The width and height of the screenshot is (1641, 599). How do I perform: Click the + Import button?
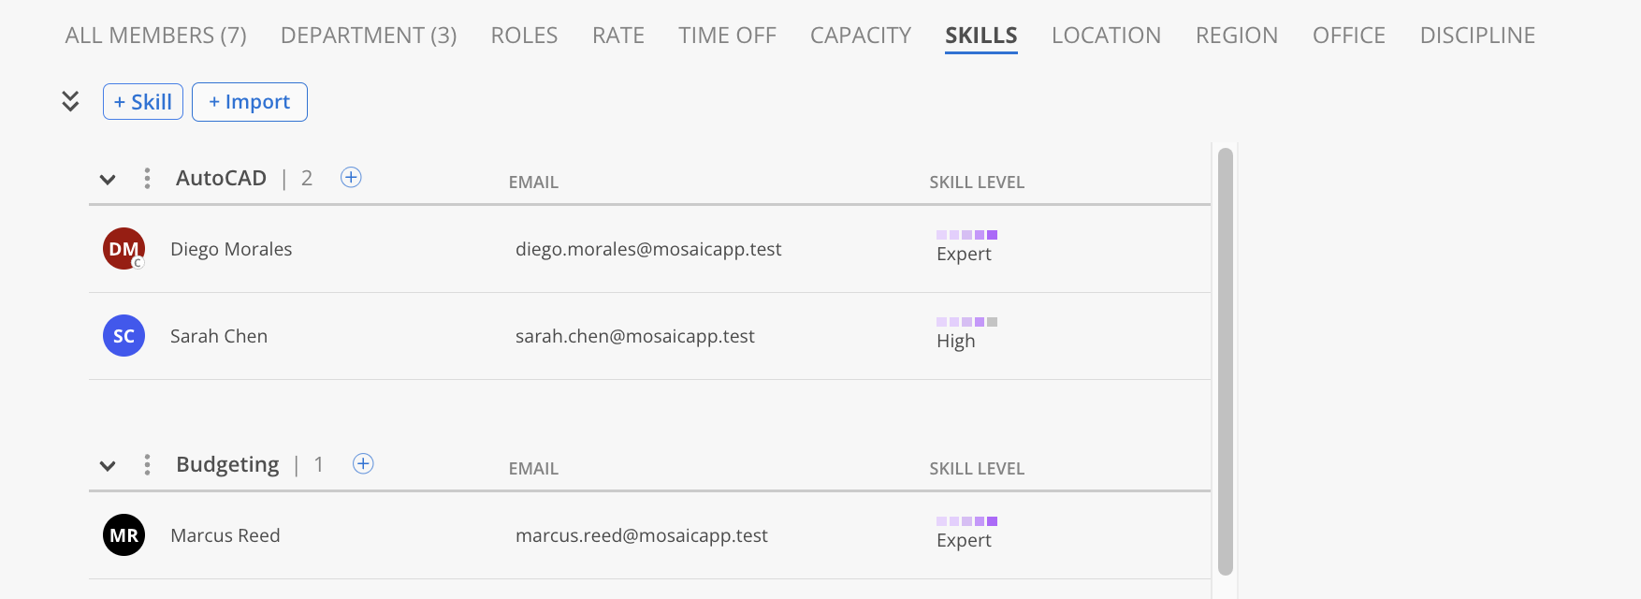point(250,102)
